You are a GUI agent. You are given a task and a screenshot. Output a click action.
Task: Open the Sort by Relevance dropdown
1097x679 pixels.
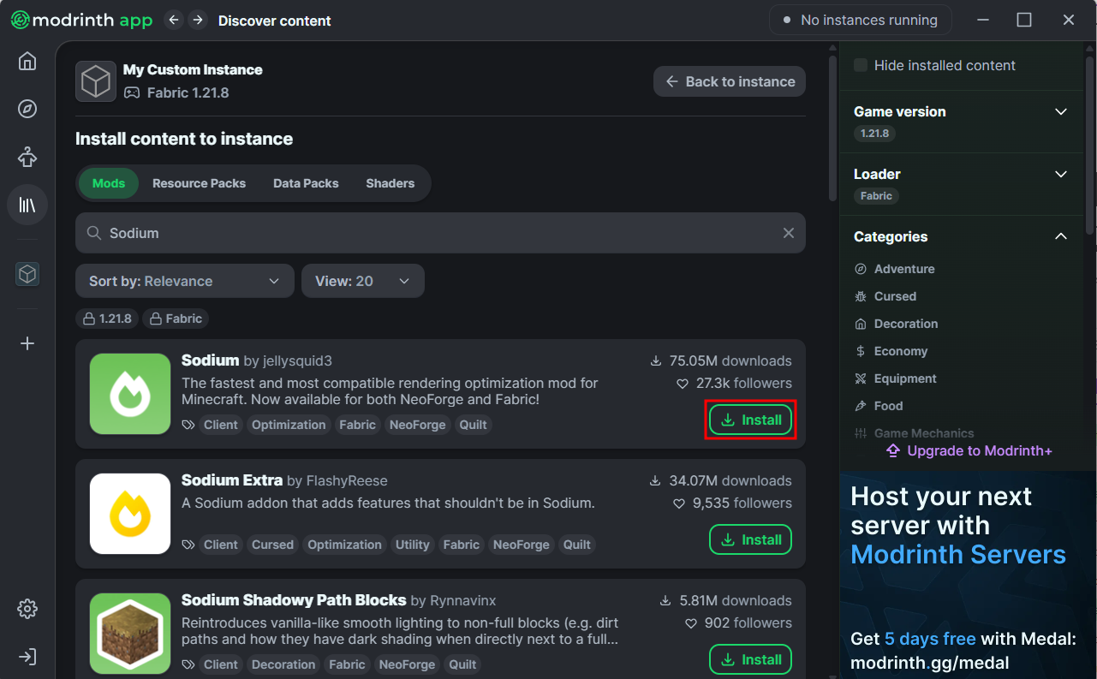click(185, 281)
